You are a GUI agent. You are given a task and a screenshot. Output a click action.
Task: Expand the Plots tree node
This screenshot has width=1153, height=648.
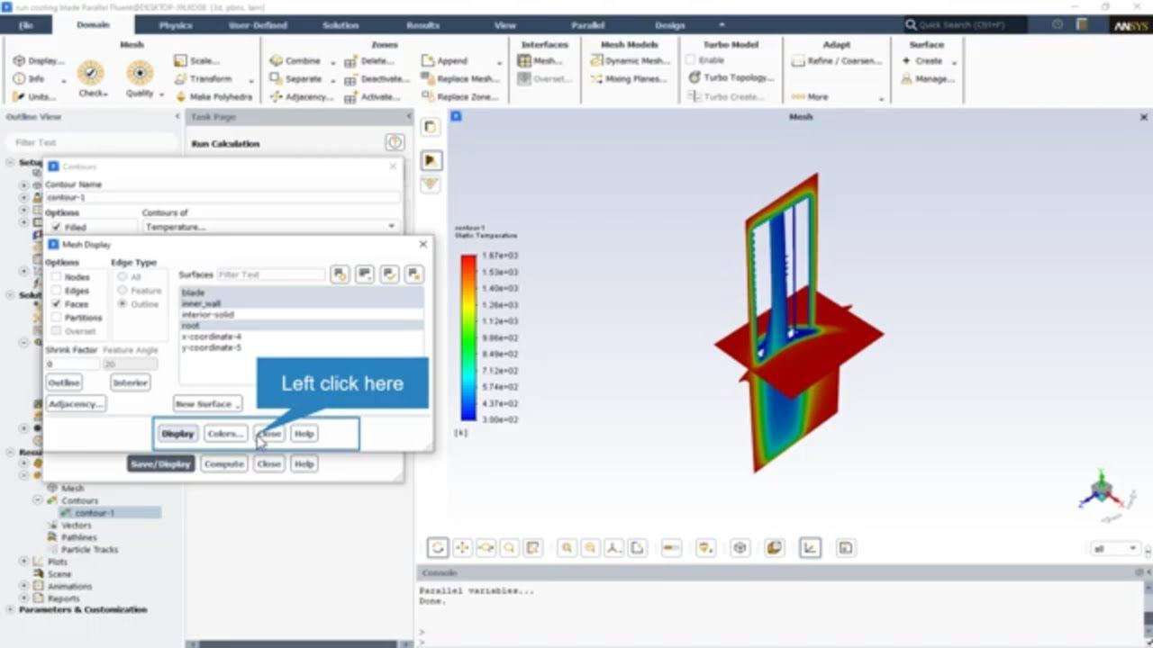24,562
